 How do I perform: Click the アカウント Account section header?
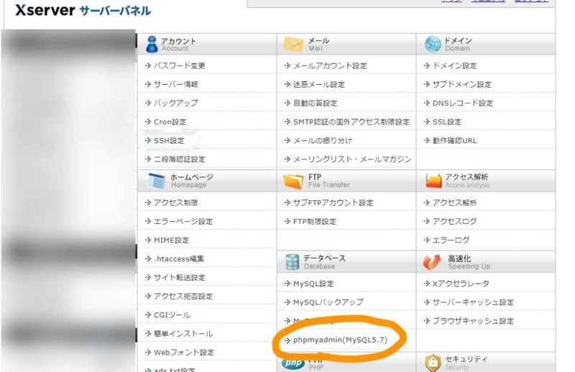(x=207, y=45)
